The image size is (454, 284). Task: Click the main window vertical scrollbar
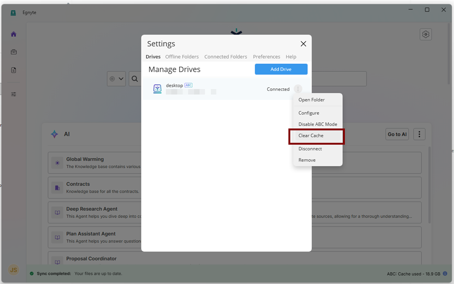449,54
